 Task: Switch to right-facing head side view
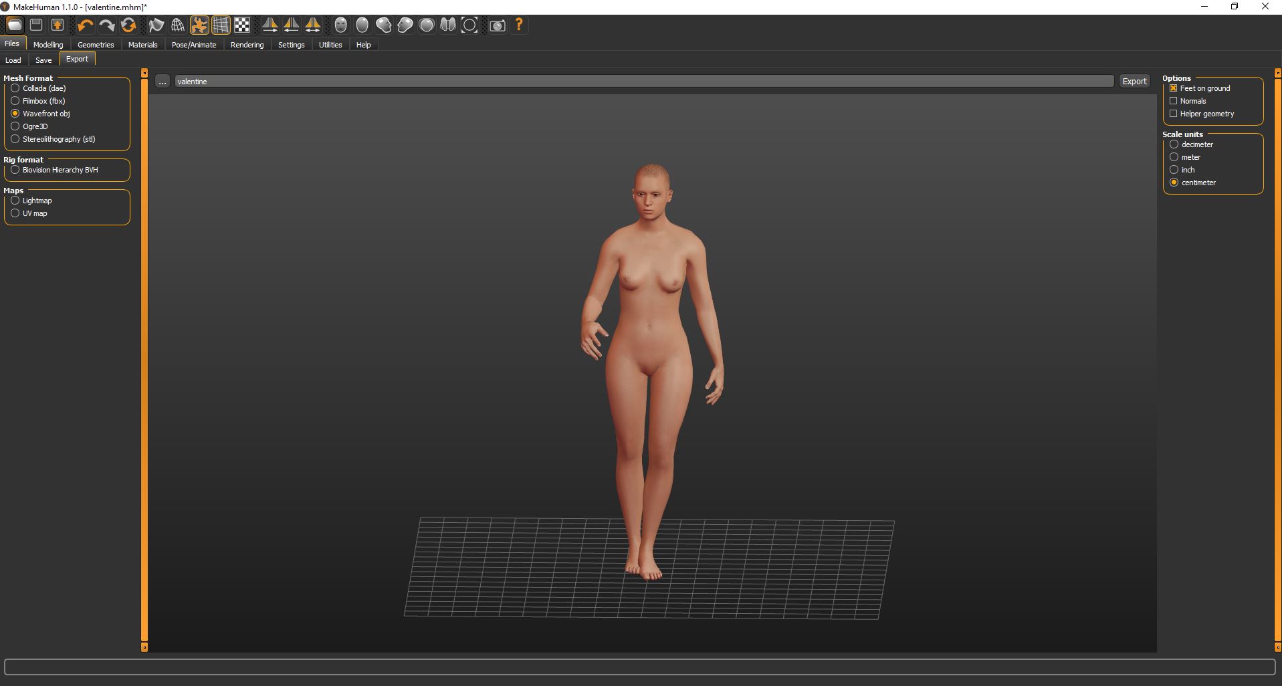click(x=384, y=25)
